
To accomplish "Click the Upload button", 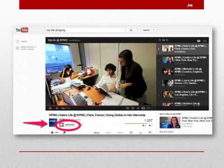I will 146,30.
